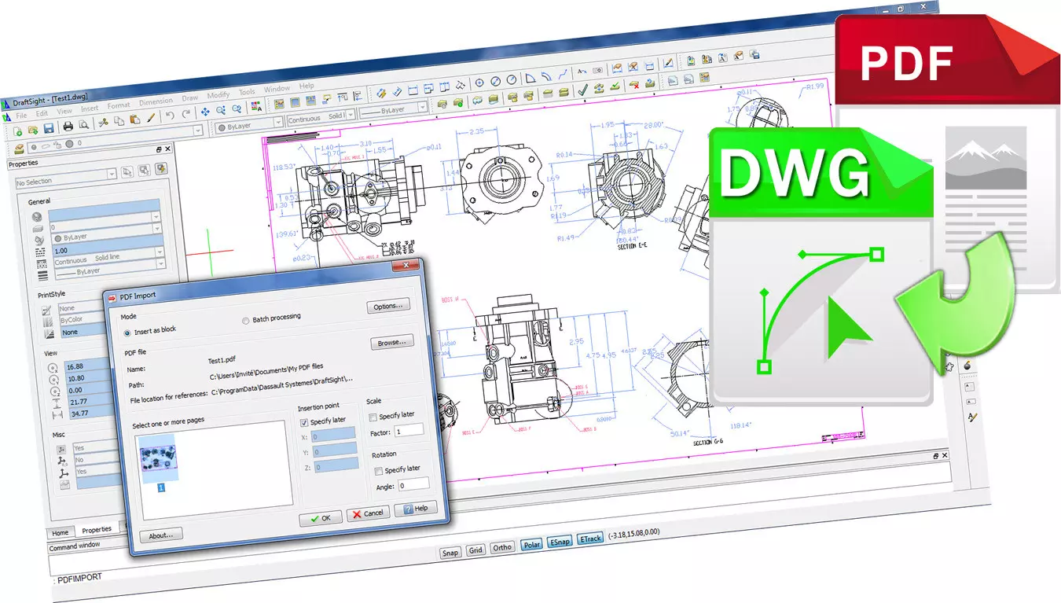Image resolution: width=1061 pixels, height=603 pixels.
Task: Switch to the Properties tab
Action: [x=97, y=529]
